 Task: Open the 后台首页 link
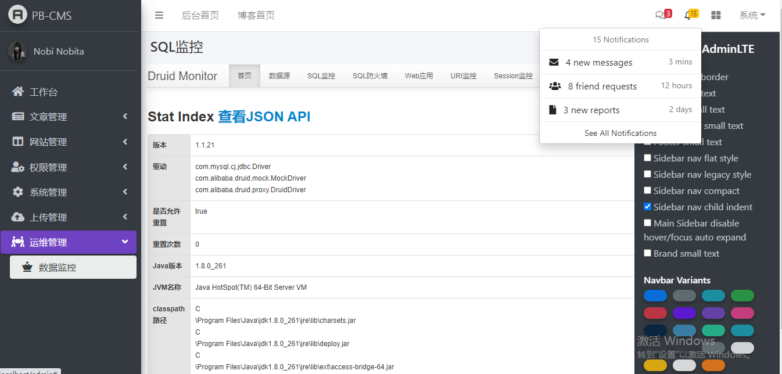200,16
